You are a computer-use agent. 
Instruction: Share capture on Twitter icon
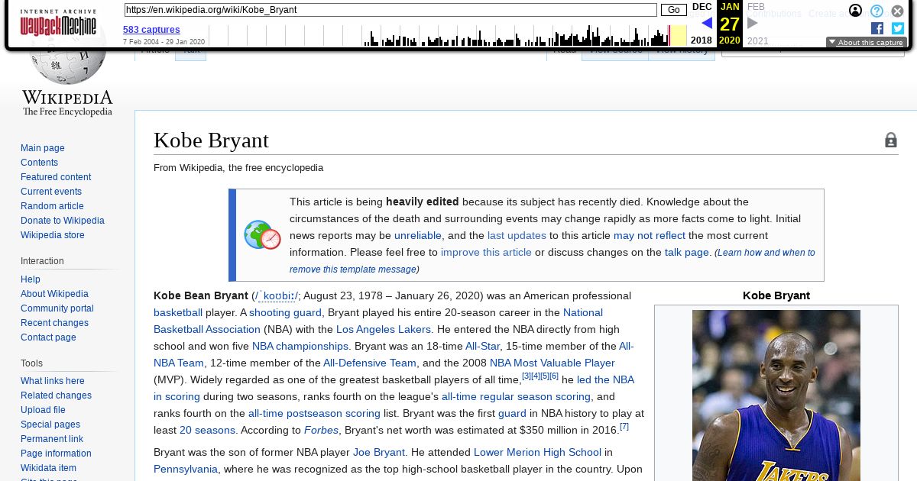(x=898, y=28)
